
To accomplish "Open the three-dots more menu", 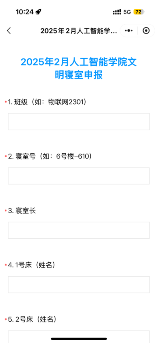I will pyautogui.click(x=129, y=31).
